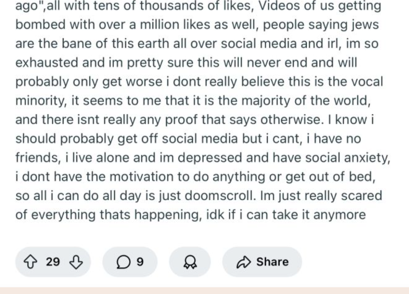Click the vote count showing 29
The height and width of the screenshot is (294, 409).
click(x=53, y=262)
